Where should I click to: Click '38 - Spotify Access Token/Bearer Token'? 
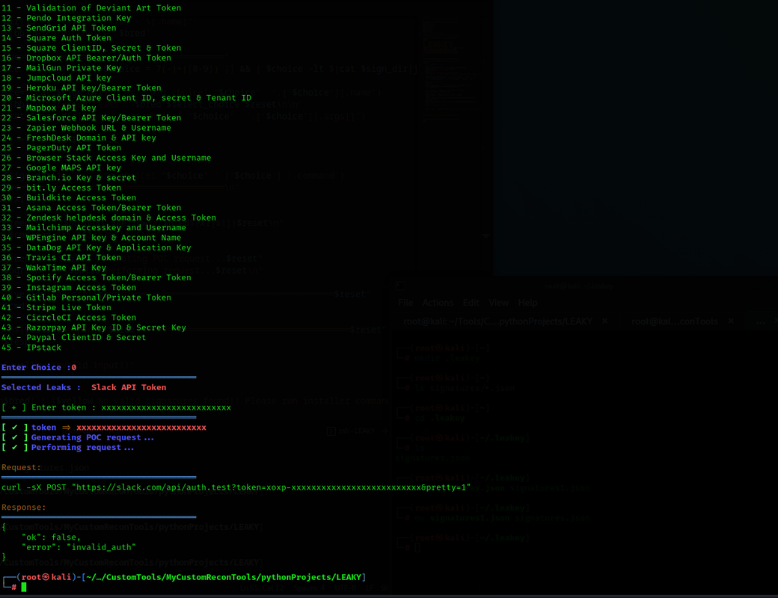tap(97, 277)
